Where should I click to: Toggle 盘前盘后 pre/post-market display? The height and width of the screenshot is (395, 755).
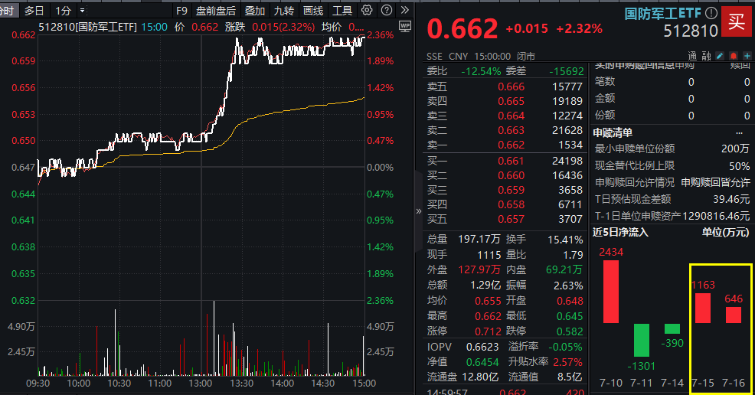(x=216, y=11)
